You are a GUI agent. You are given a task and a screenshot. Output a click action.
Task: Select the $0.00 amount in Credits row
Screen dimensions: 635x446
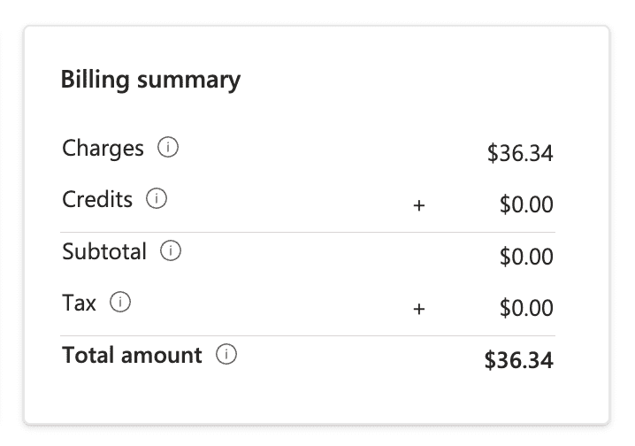pos(526,205)
